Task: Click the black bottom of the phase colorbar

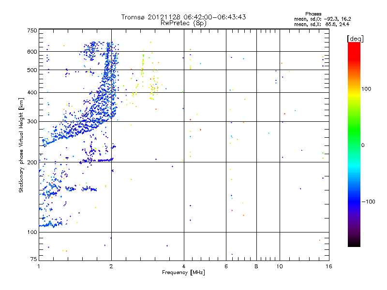Action: pos(354,243)
